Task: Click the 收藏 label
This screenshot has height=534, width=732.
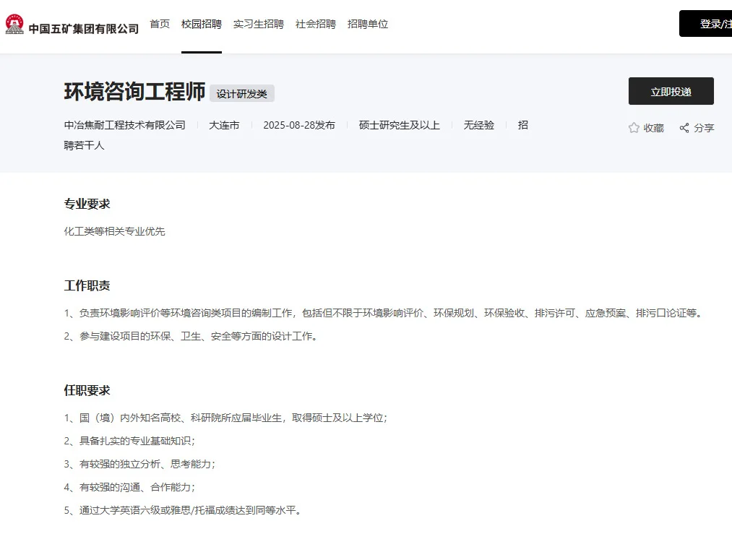Action: pos(653,128)
